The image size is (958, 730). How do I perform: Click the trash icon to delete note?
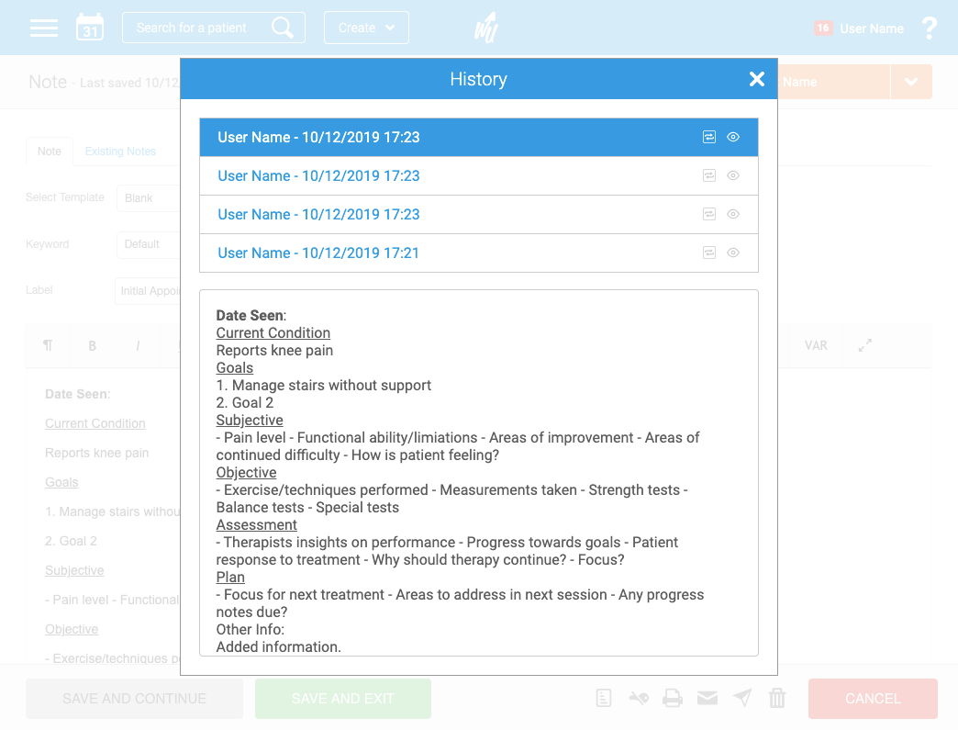coord(777,699)
